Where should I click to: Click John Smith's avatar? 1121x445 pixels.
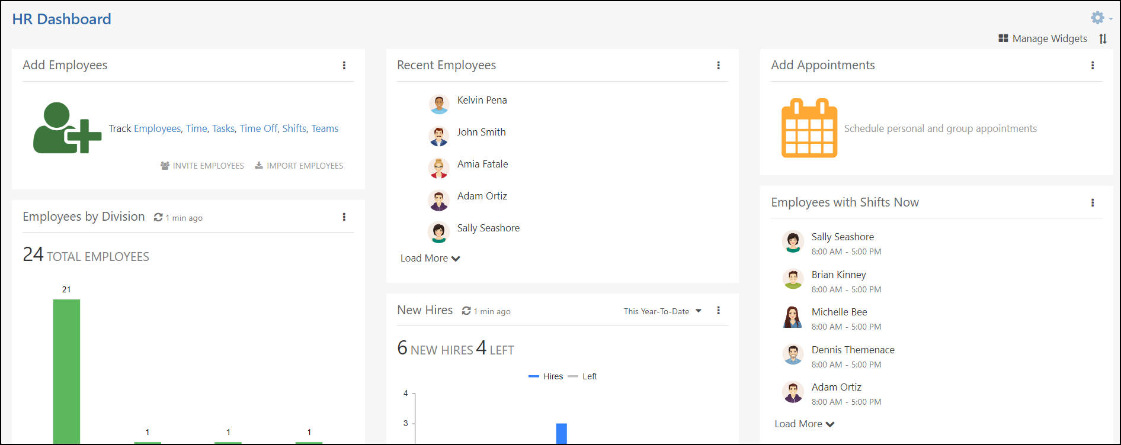tap(439, 136)
